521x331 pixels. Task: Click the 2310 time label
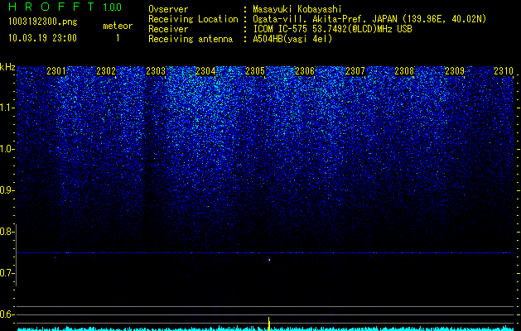tap(504, 71)
